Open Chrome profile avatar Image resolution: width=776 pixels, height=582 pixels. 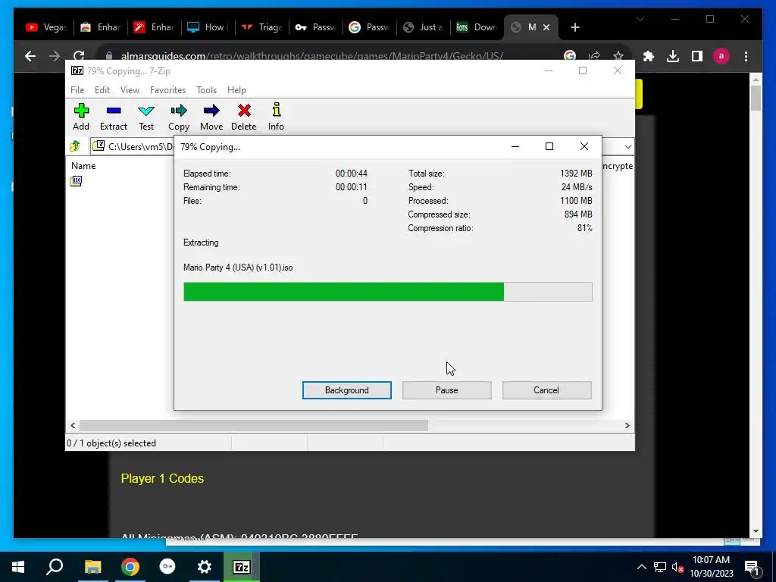pyautogui.click(x=721, y=56)
